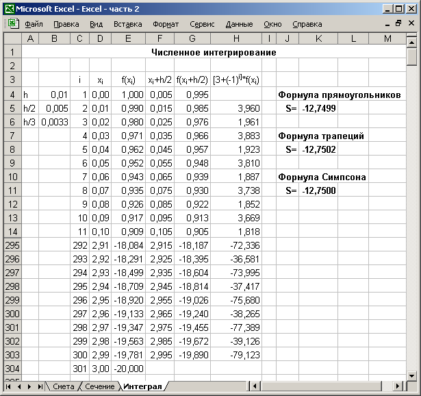Click the tab split handle beside horizontal scrollbar
The width and height of the screenshot is (421, 396).
click(248, 386)
